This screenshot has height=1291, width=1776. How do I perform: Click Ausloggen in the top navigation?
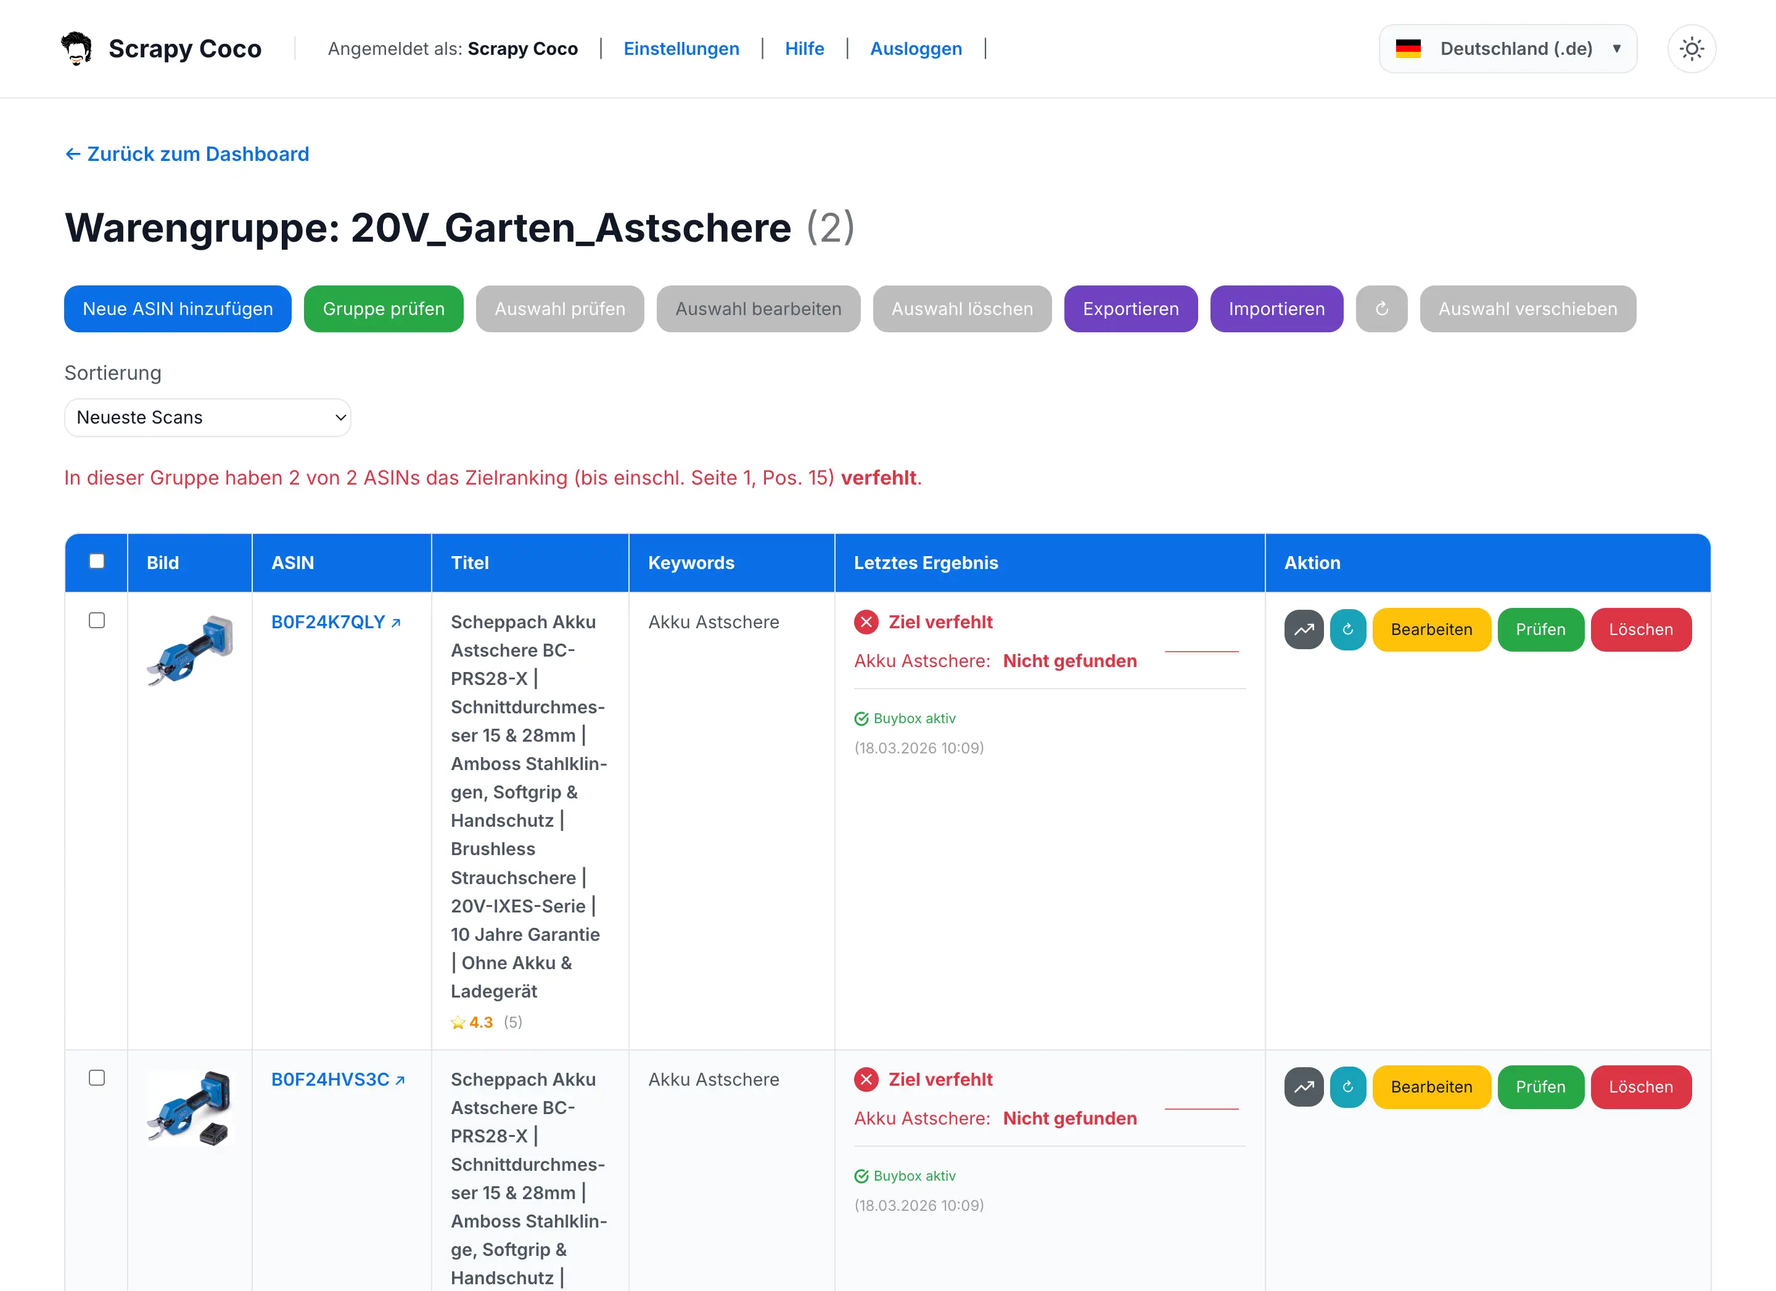pos(916,49)
